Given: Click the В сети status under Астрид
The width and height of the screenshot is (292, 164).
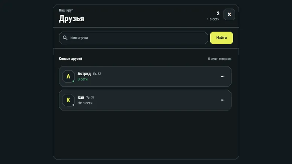Looking at the screenshot, I should coord(83,79).
